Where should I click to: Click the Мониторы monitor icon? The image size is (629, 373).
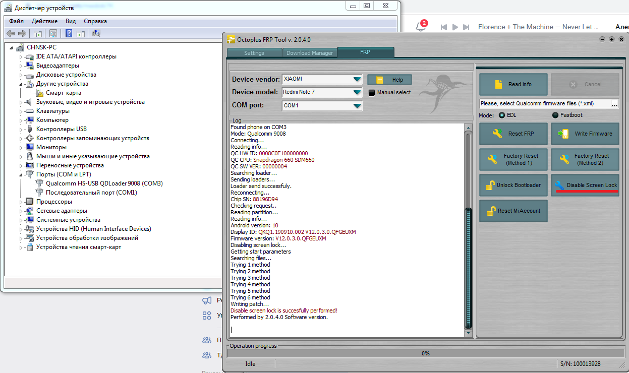pos(30,147)
